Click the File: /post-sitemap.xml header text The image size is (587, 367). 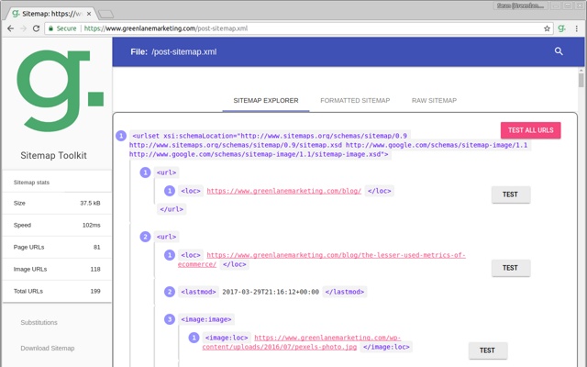173,52
